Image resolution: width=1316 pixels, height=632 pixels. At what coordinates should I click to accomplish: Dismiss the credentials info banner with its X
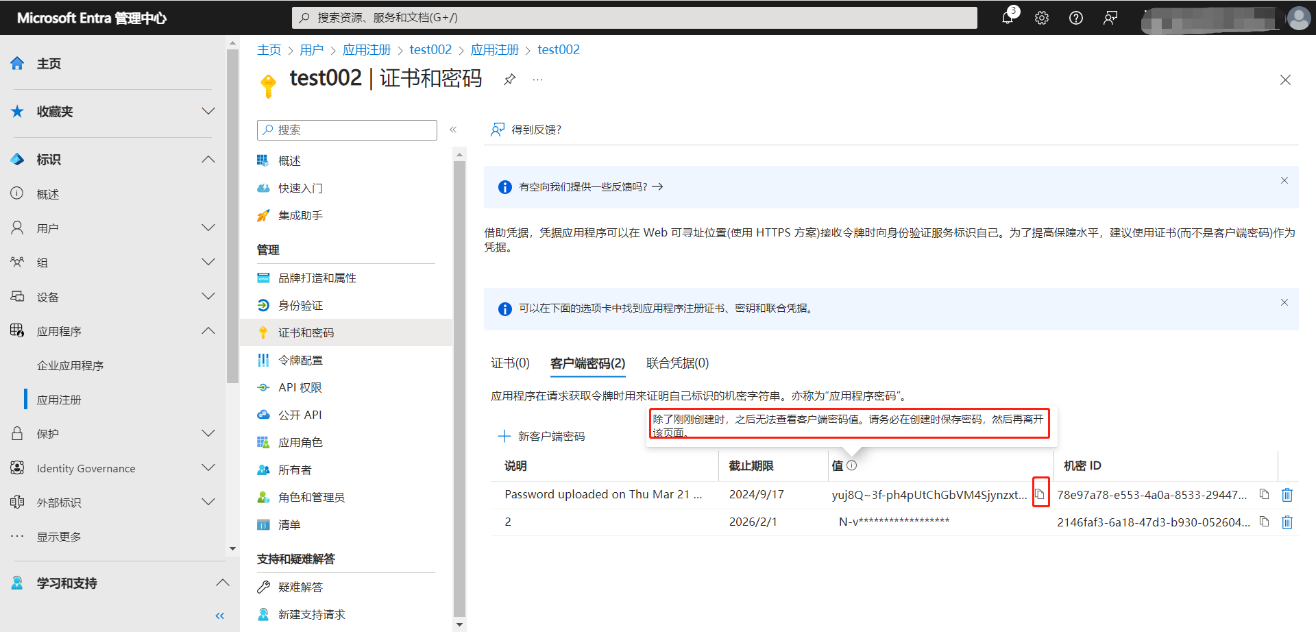coord(1284,302)
